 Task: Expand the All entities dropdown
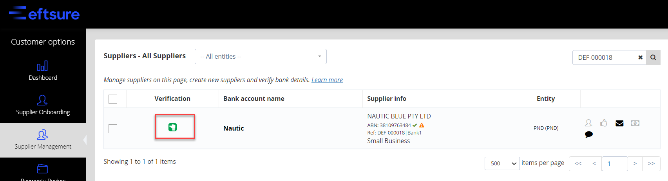[261, 56]
